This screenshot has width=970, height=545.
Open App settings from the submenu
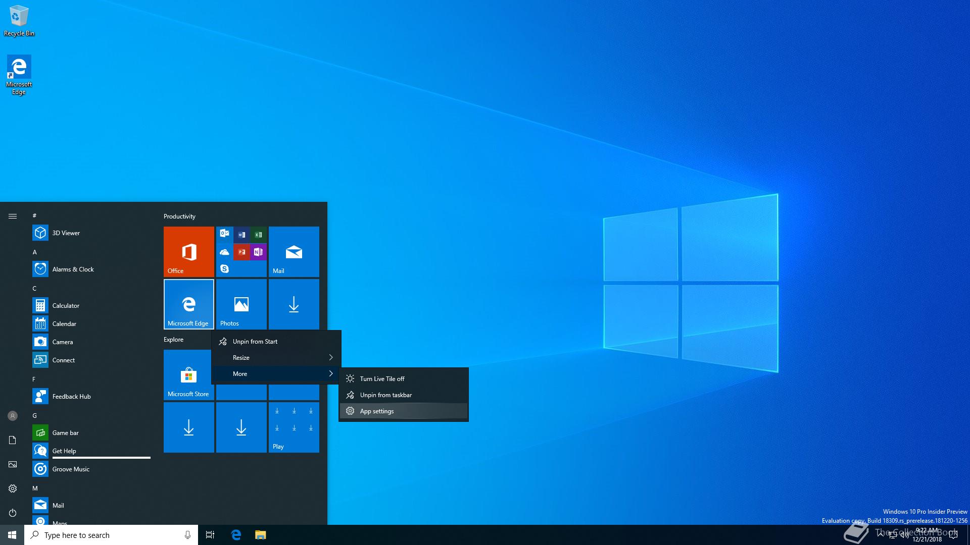pos(404,411)
